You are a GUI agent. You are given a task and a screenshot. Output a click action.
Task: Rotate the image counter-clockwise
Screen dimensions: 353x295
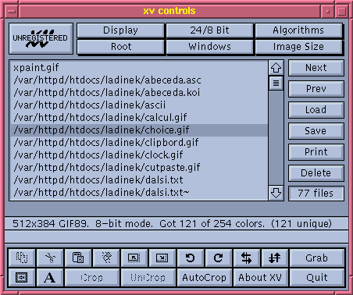click(191, 258)
